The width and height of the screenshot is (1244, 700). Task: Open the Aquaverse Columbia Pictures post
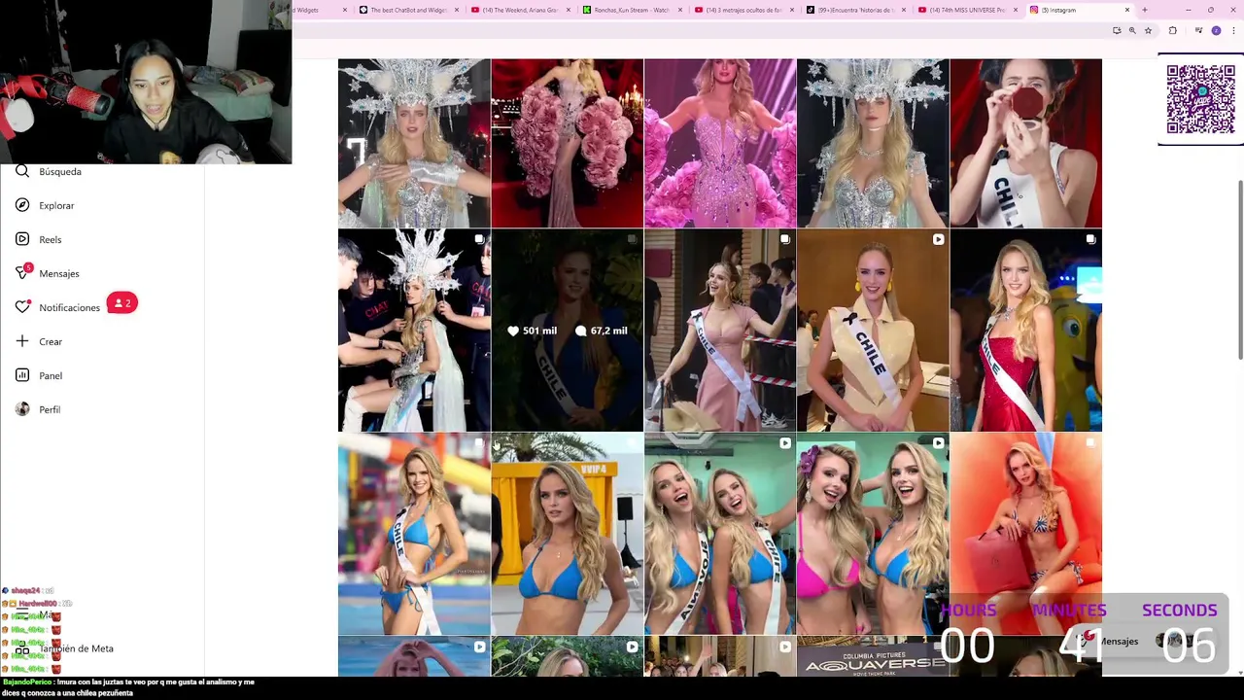click(x=873, y=657)
